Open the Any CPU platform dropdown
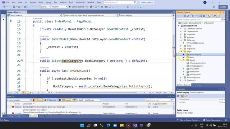 coord(59,7)
